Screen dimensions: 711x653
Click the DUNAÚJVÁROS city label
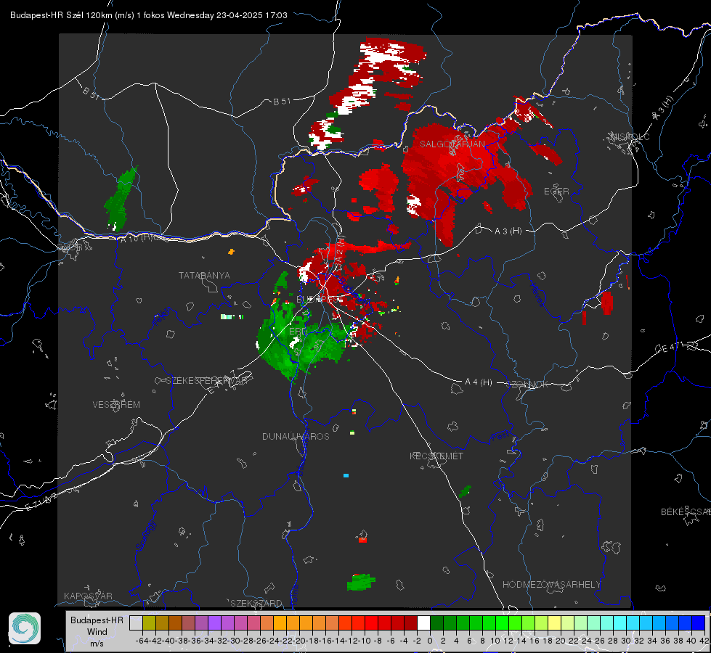click(296, 436)
